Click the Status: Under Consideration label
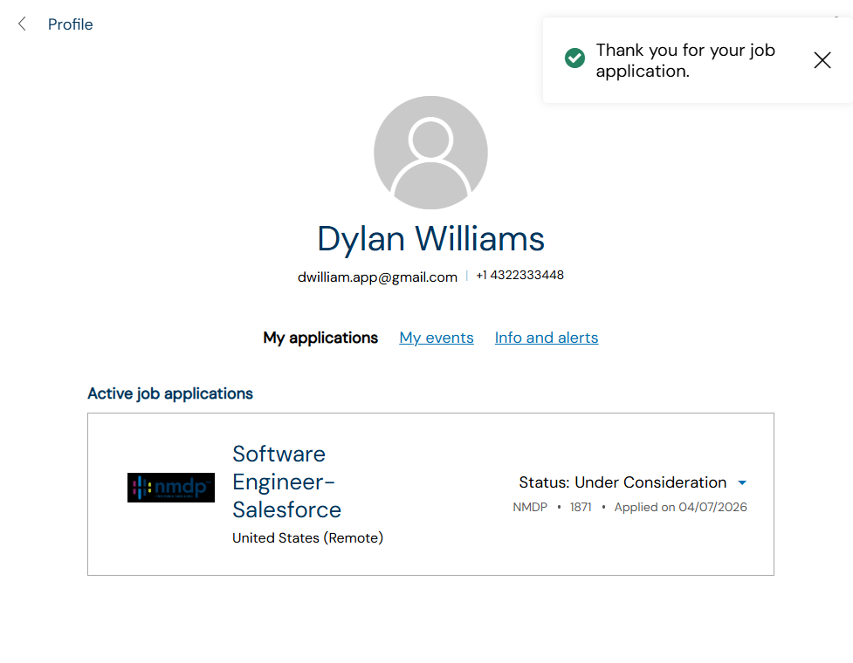853x663 pixels. coord(623,482)
